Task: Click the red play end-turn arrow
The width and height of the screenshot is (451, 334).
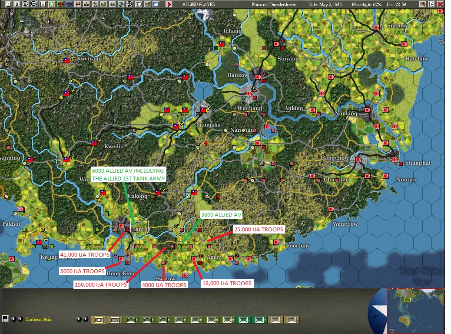Action: pos(169,4)
